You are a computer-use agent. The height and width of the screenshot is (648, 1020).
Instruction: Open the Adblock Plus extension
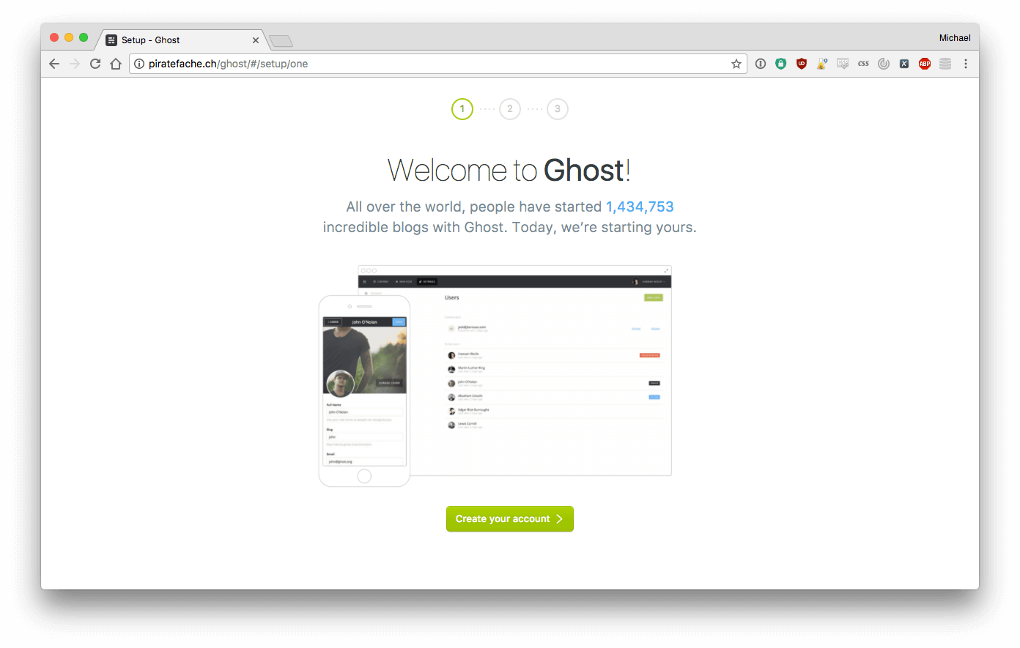[x=925, y=64]
